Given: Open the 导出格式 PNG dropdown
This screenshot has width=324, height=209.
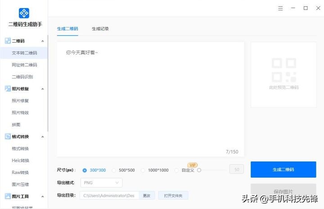Looking at the screenshot, I should 101,183.
